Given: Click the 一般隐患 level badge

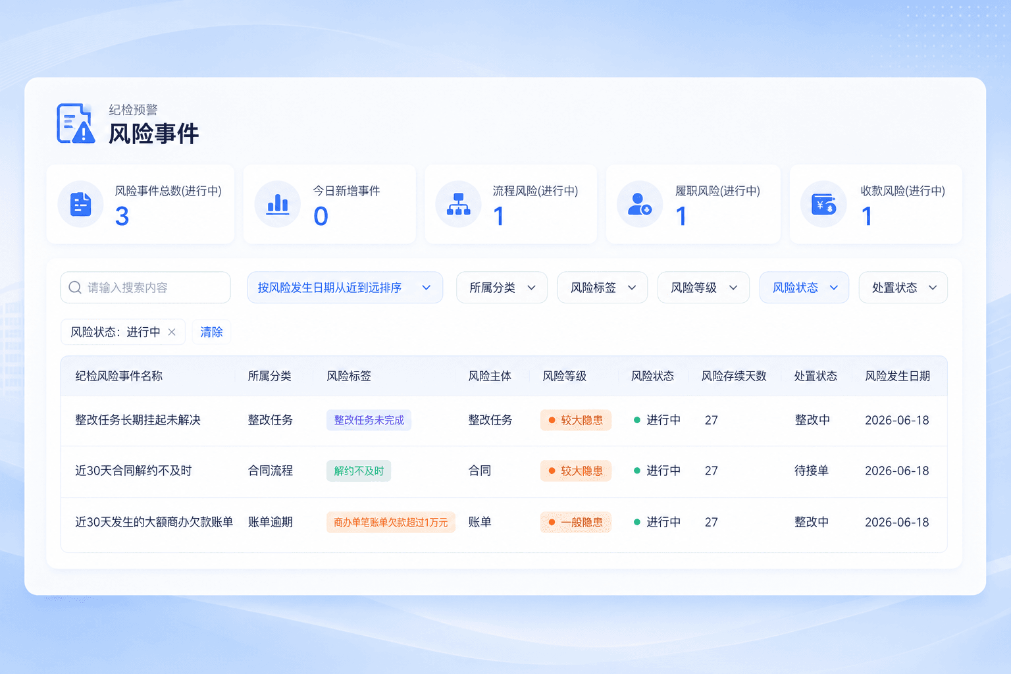Looking at the screenshot, I should 576,522.
